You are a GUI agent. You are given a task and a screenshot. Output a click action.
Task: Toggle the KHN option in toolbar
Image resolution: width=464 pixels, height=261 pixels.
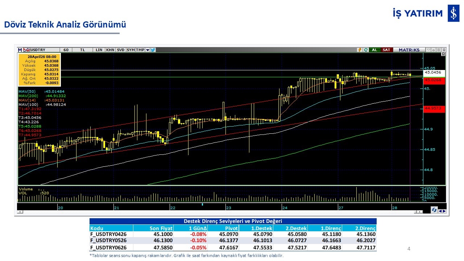coord(110,50)
